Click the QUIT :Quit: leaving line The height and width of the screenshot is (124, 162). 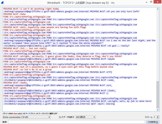pos(59,104)
